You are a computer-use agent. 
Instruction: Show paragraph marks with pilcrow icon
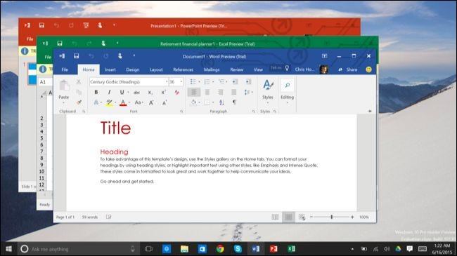point(234,102)
